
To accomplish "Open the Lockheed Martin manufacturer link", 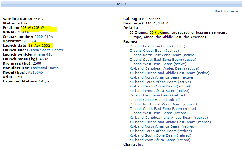I will click(45, 68).
